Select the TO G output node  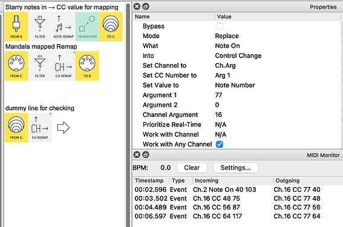pyautogui.click(x=111, y=27)
